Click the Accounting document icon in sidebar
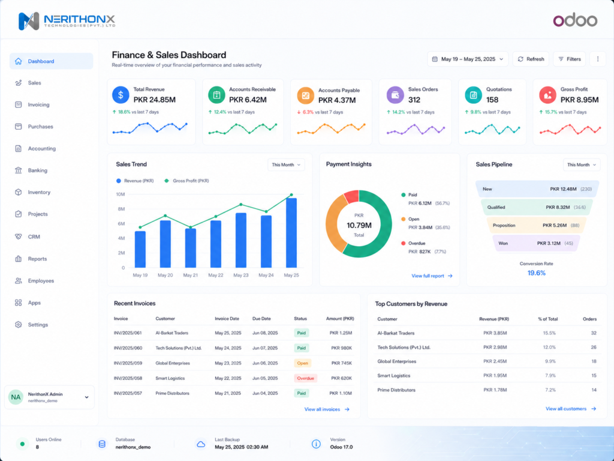 (x=19, y=149)
